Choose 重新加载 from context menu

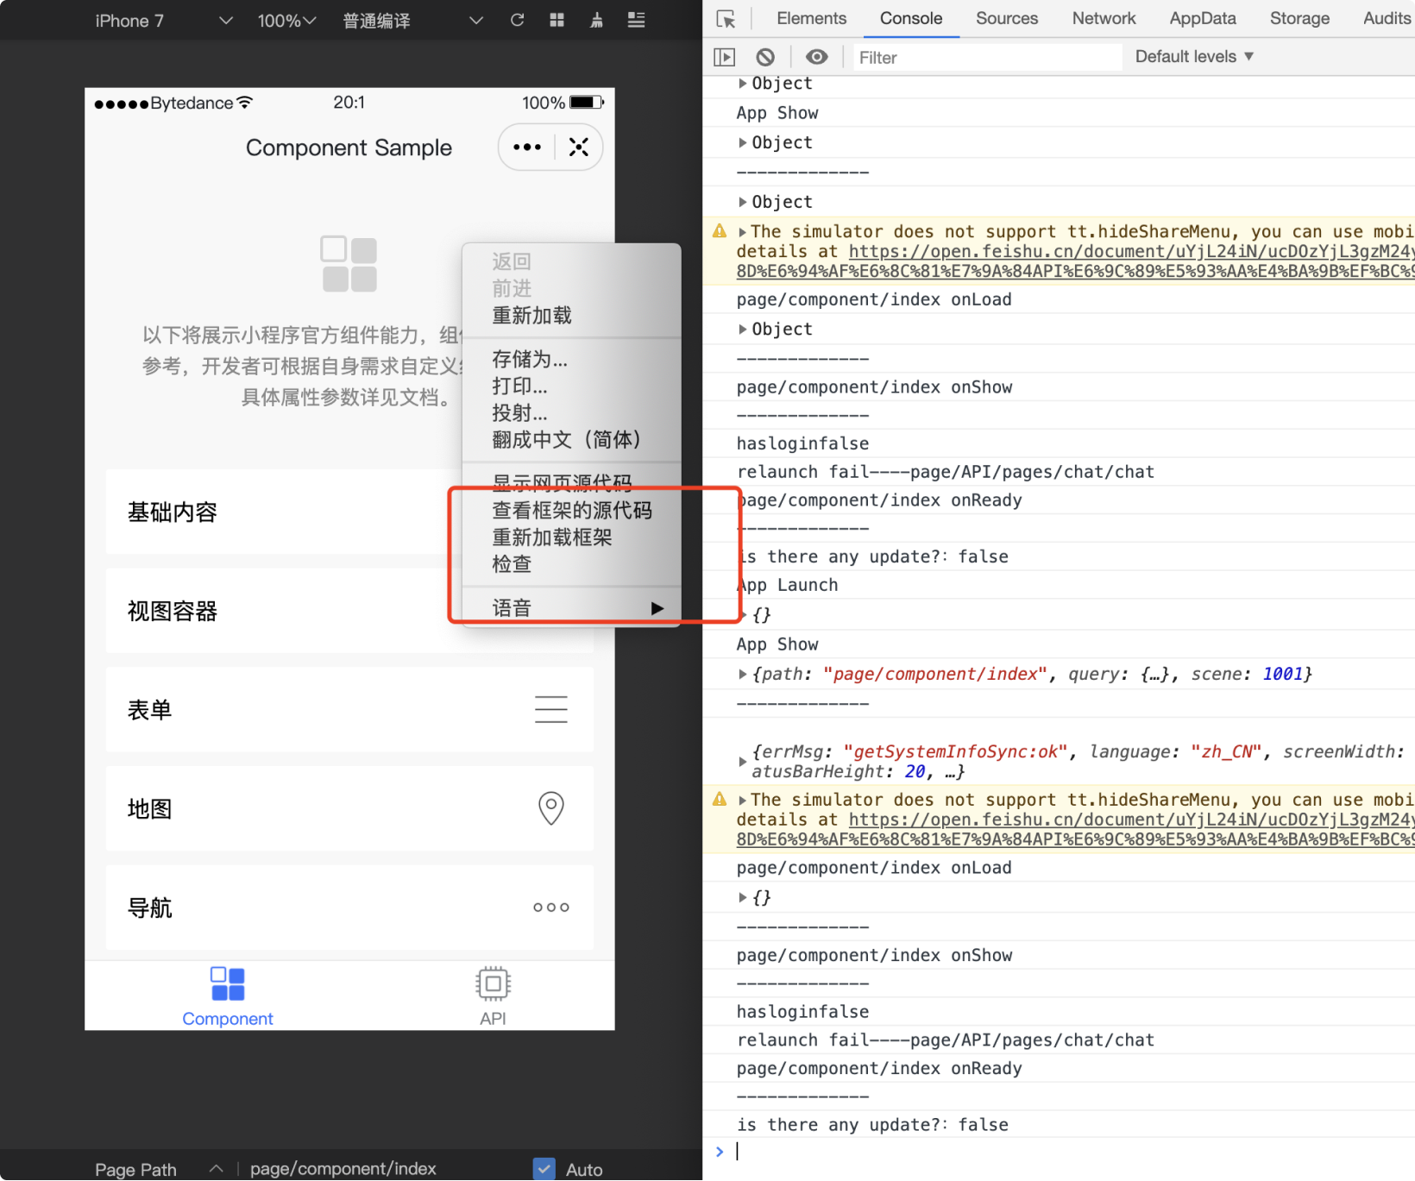(x=531, y=316)
